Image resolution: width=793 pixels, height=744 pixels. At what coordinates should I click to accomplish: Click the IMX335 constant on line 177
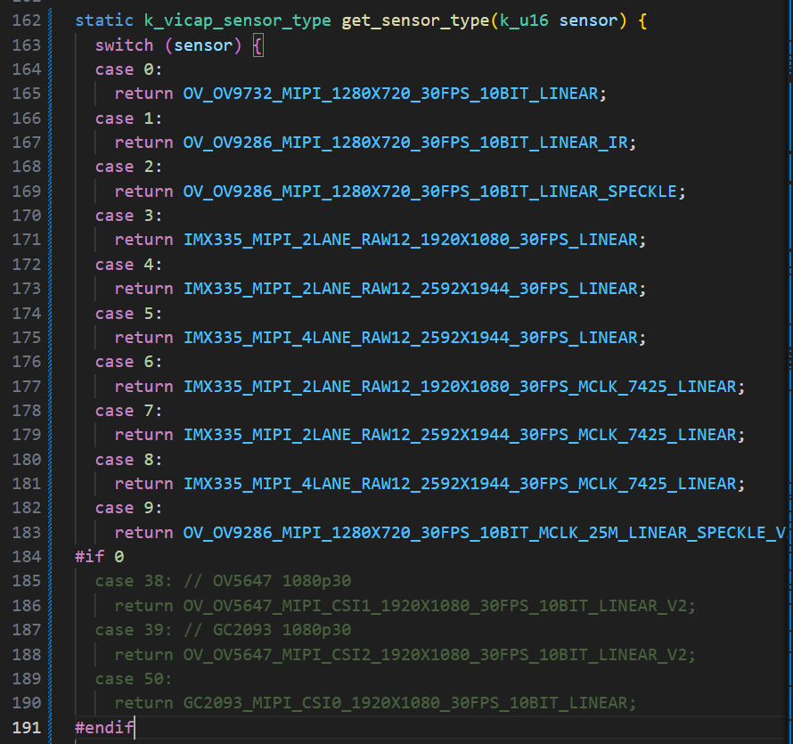(463, 387)
